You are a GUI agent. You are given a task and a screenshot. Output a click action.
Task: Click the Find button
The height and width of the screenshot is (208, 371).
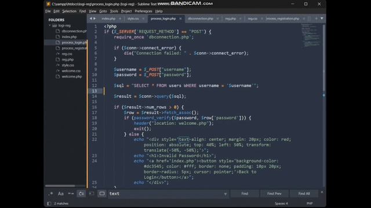[x=245, y=194]
